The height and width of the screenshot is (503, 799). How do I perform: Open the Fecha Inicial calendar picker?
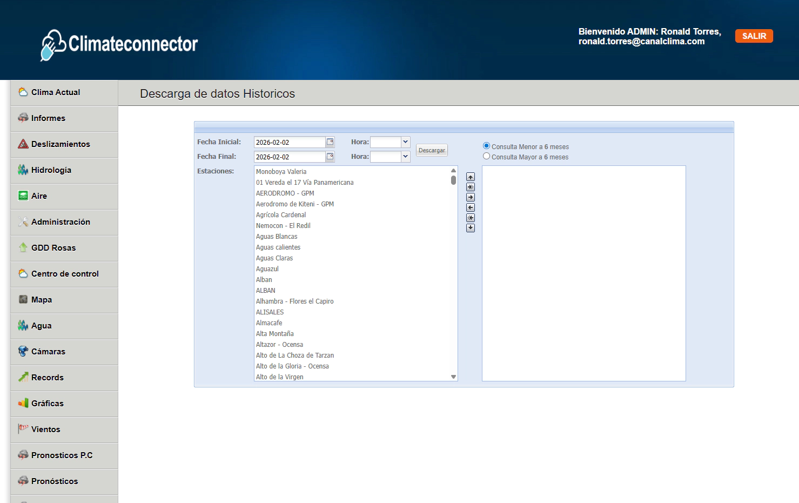(330, 142)
